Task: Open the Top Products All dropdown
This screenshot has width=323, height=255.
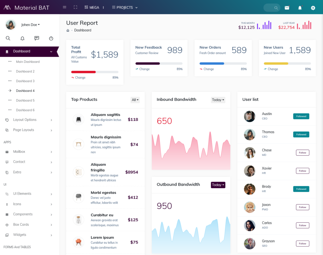Action: point(135,100)
